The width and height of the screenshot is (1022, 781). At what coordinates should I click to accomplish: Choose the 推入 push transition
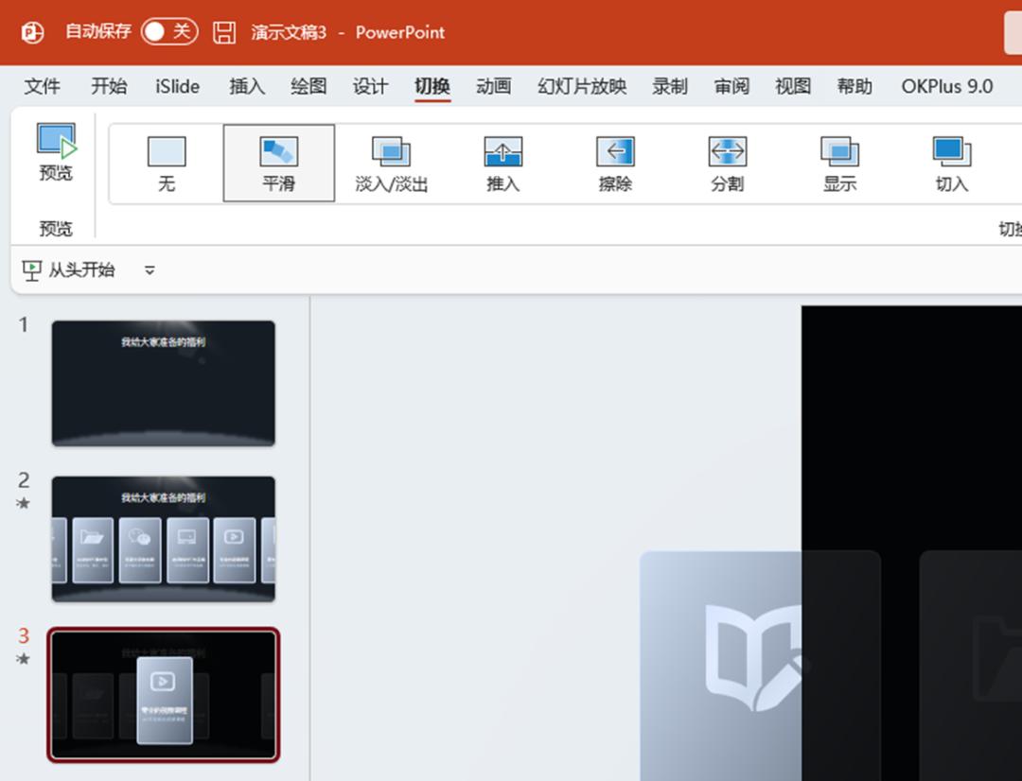tap(502, 163)
